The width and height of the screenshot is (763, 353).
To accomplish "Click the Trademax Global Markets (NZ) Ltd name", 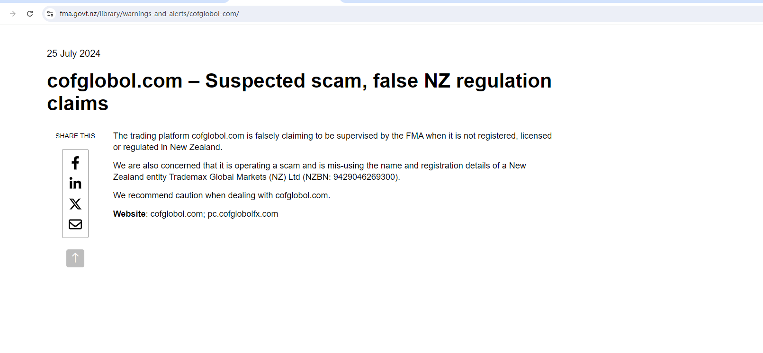I will [x=234, y=177].
